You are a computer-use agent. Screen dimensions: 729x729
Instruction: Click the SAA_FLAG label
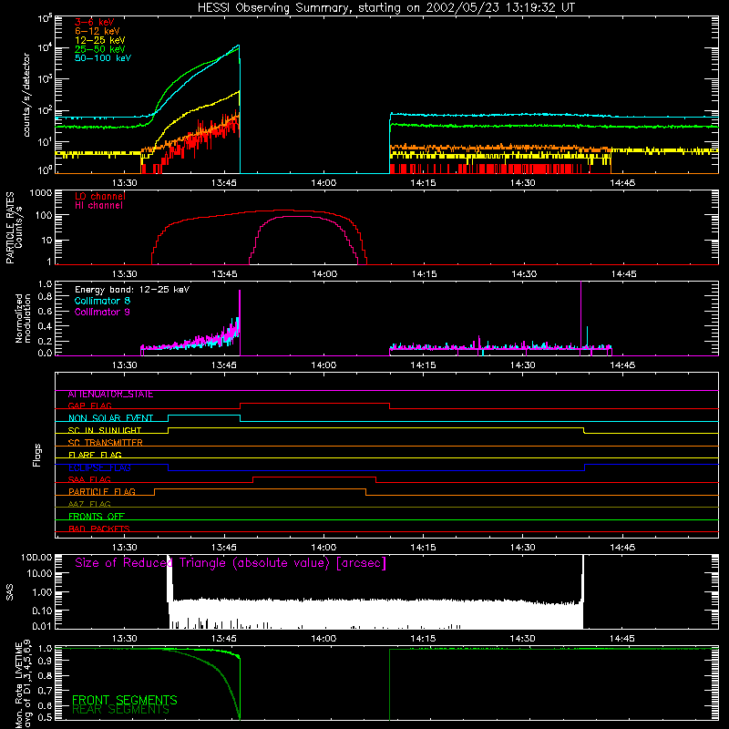(89, 480)
